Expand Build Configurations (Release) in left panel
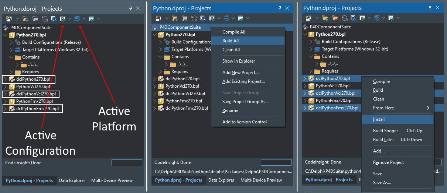447x193 pixels. pyautogui.click(x=11, y=42)
